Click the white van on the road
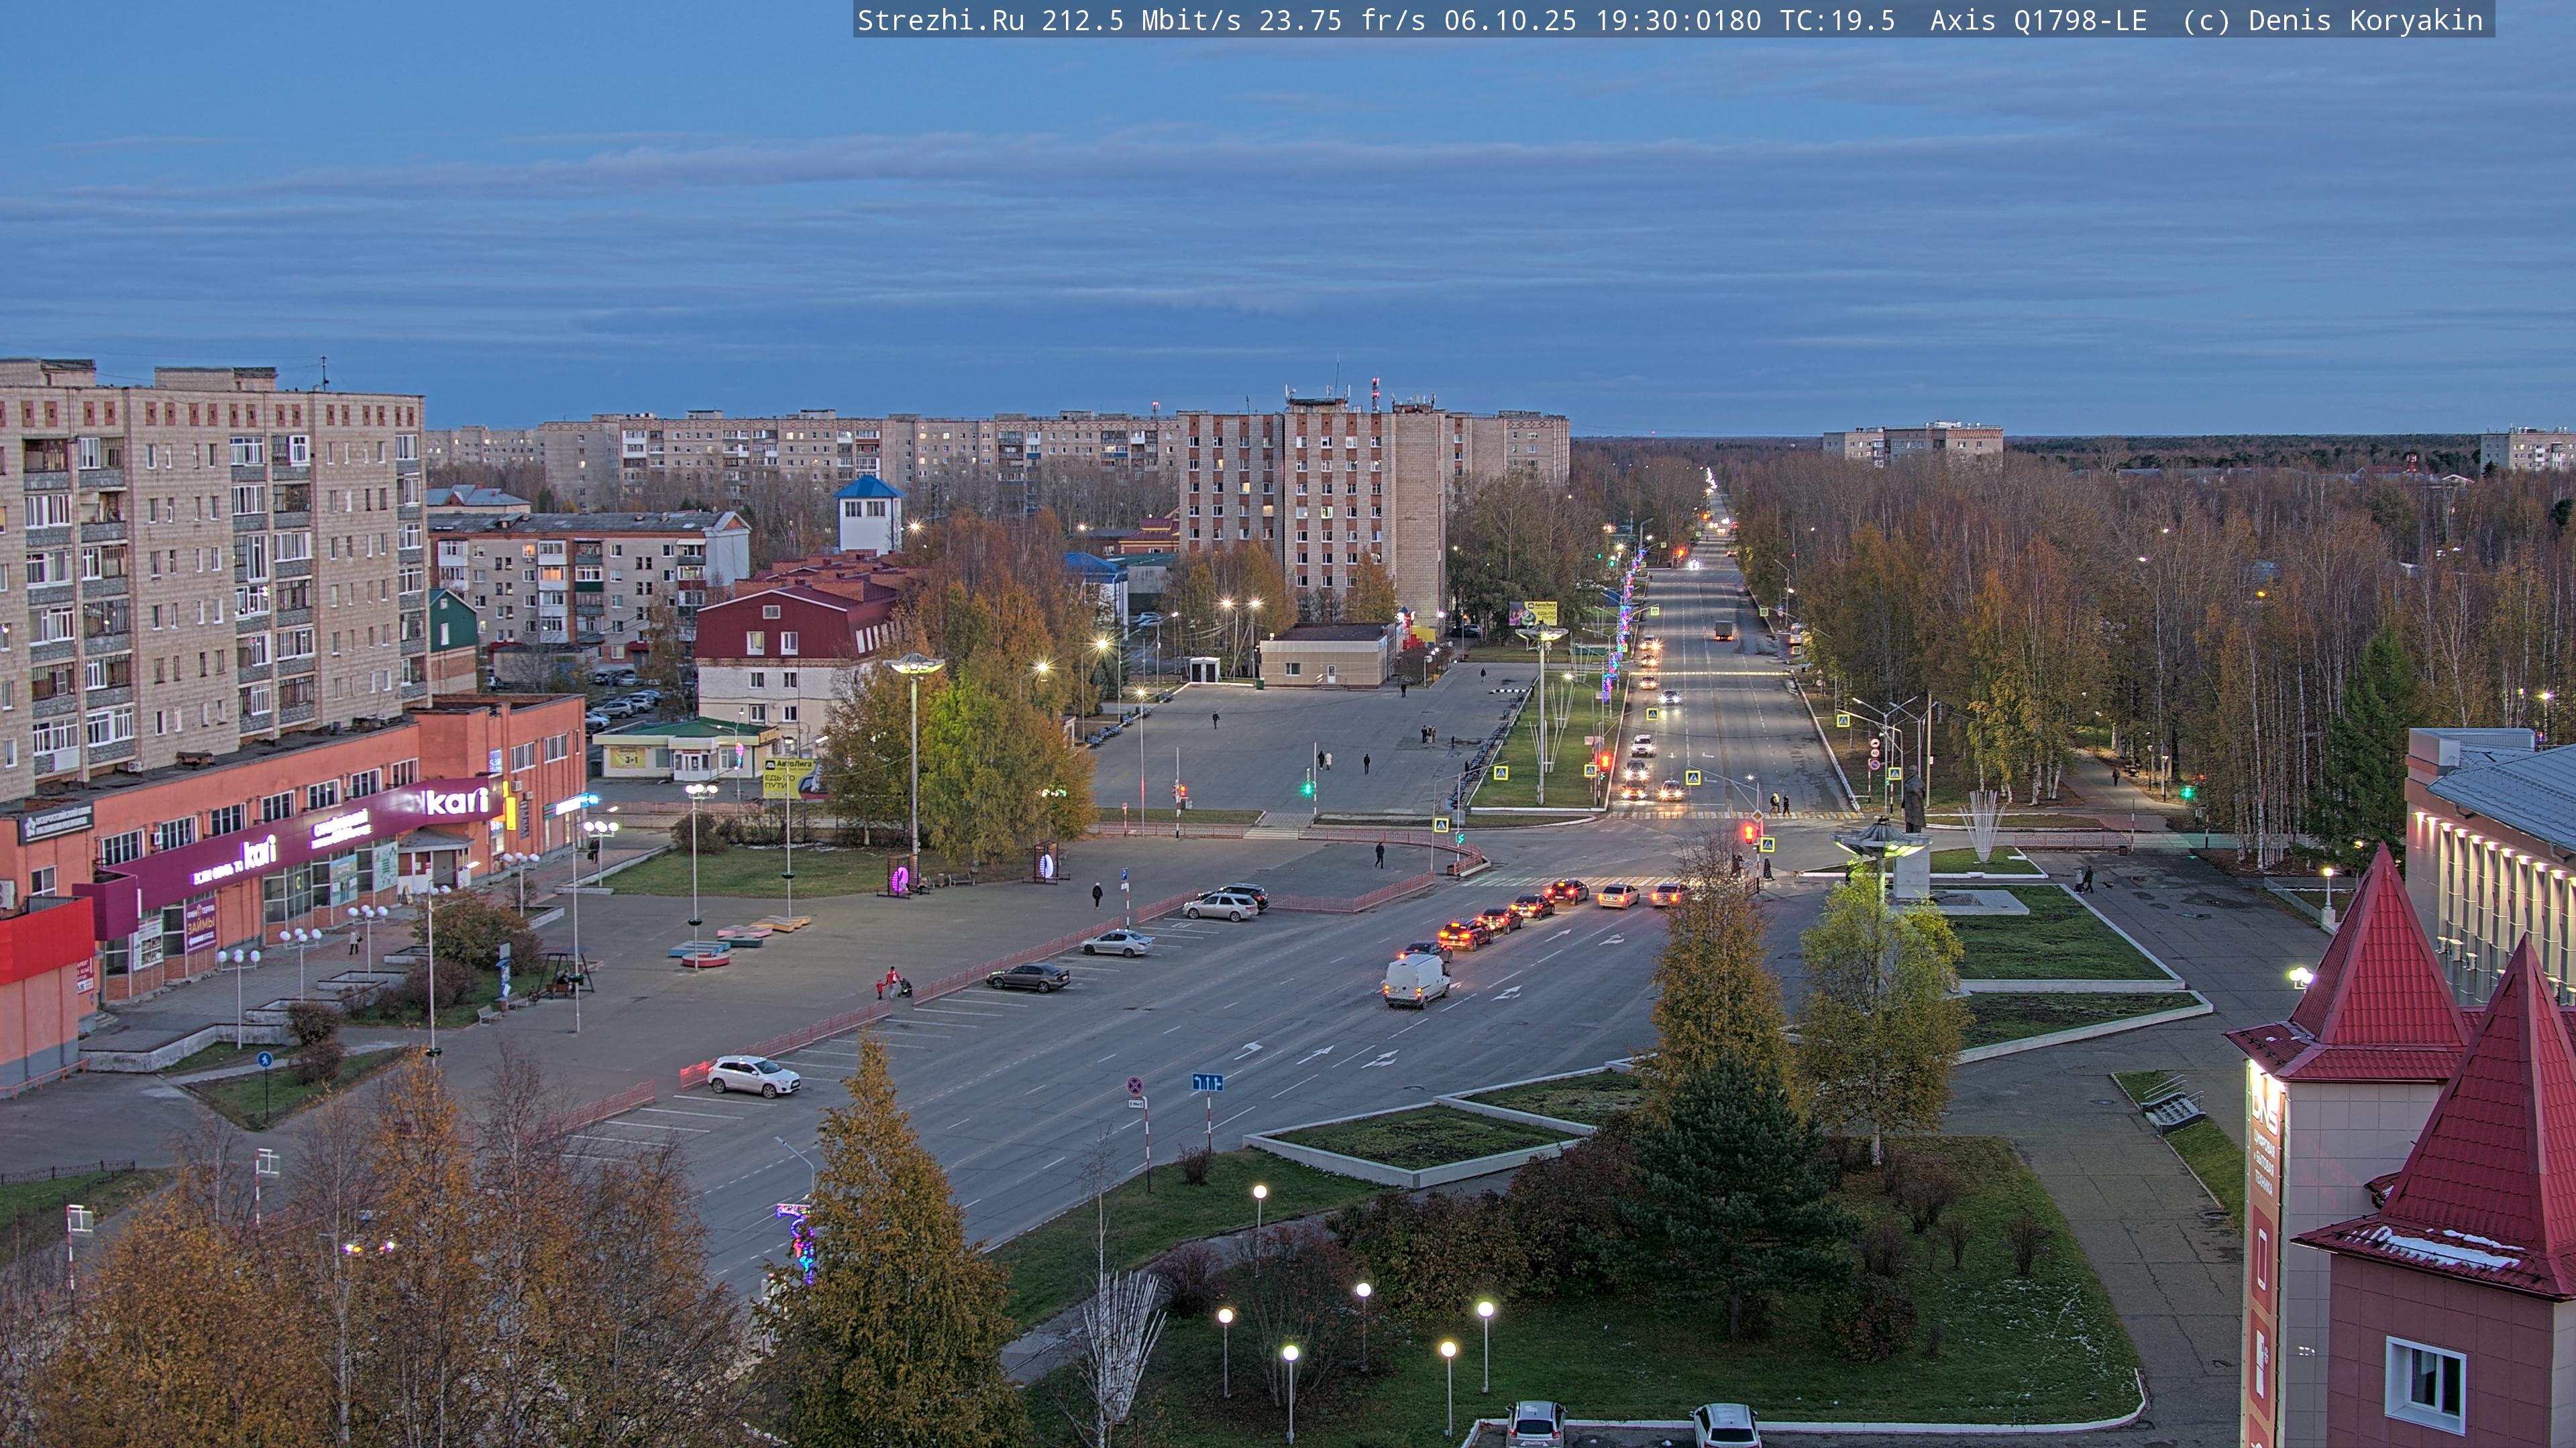Image resolution: width=2576 pixels, height=1448 pixels. point(1416,979)
